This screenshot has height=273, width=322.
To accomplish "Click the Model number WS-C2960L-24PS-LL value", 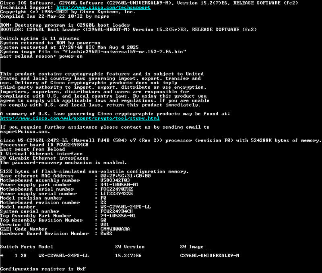I will coord(126,207).
